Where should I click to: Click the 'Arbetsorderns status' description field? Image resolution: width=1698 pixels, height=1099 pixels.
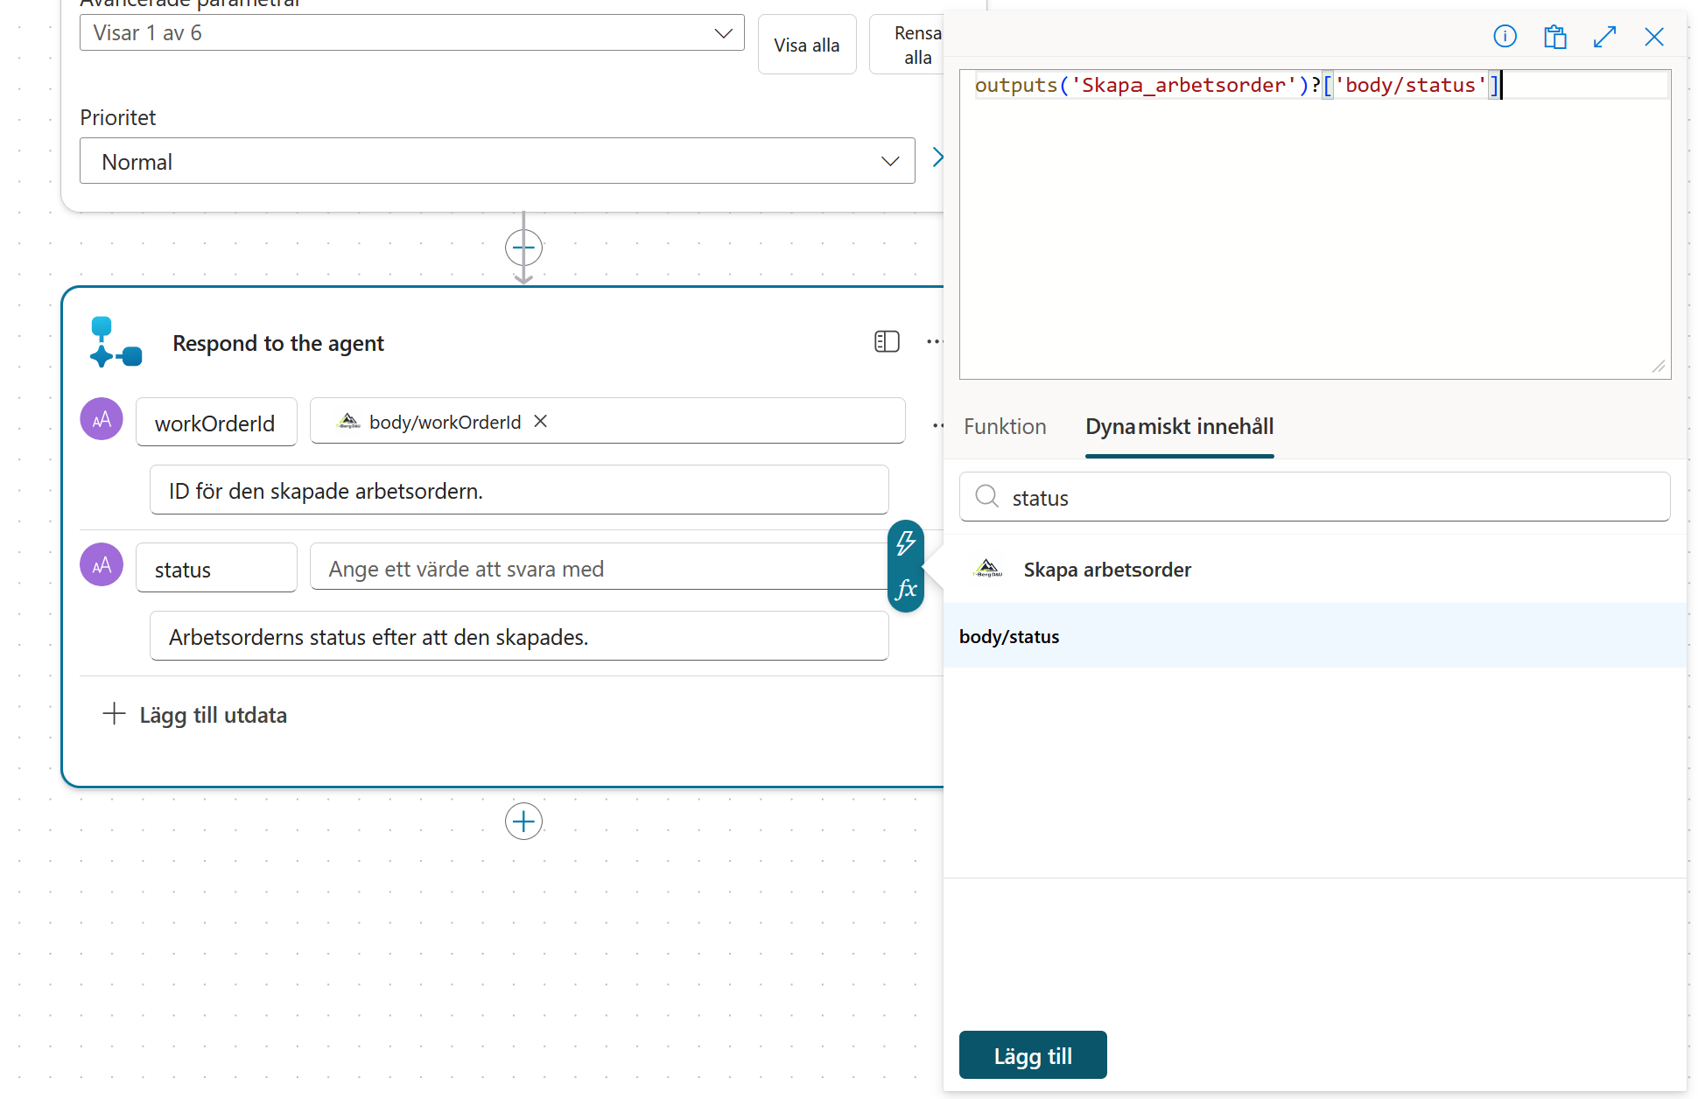click(x=519, y=636)
